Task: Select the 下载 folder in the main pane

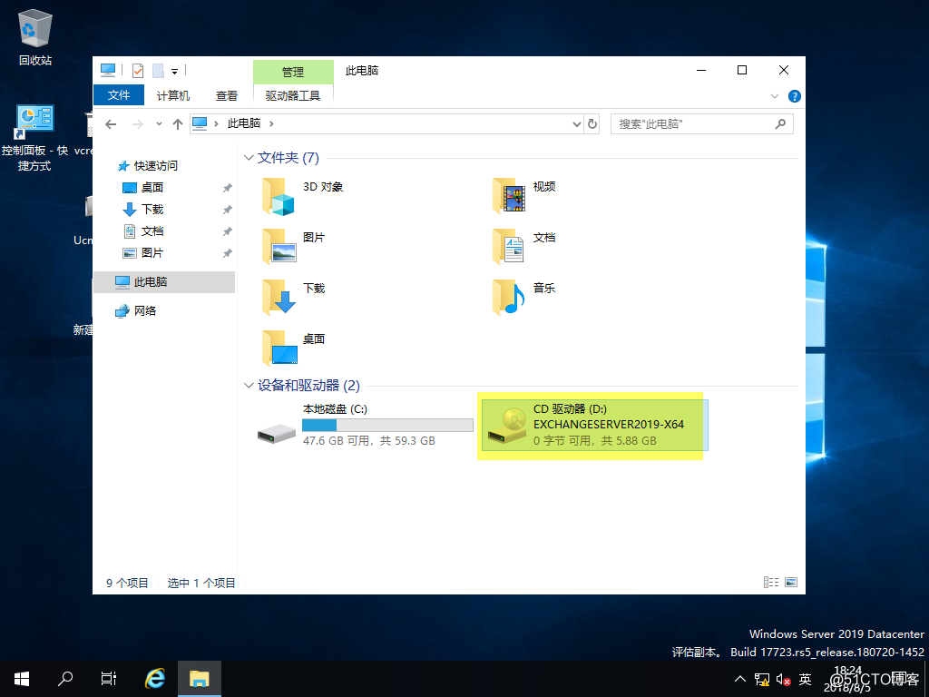Action: [294, 297]
